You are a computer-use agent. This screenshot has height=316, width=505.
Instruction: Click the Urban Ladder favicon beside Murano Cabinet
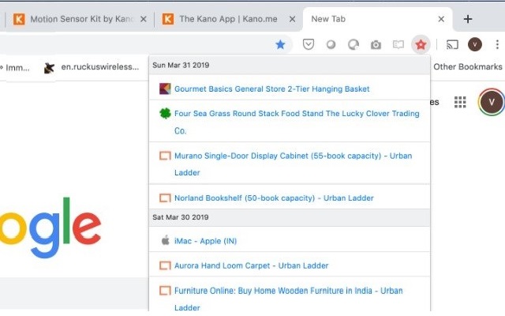(x=165, y=156)
